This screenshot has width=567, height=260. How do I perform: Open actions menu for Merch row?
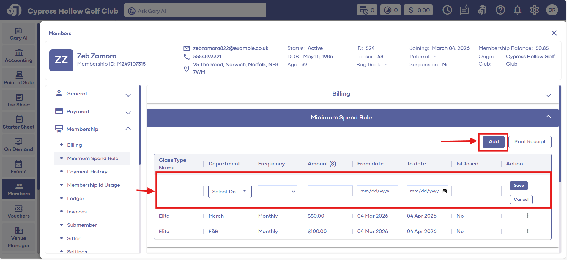click(x=527, y=216)
